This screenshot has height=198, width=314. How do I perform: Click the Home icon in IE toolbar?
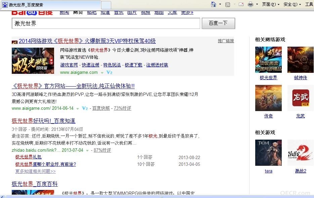[214, 4]
